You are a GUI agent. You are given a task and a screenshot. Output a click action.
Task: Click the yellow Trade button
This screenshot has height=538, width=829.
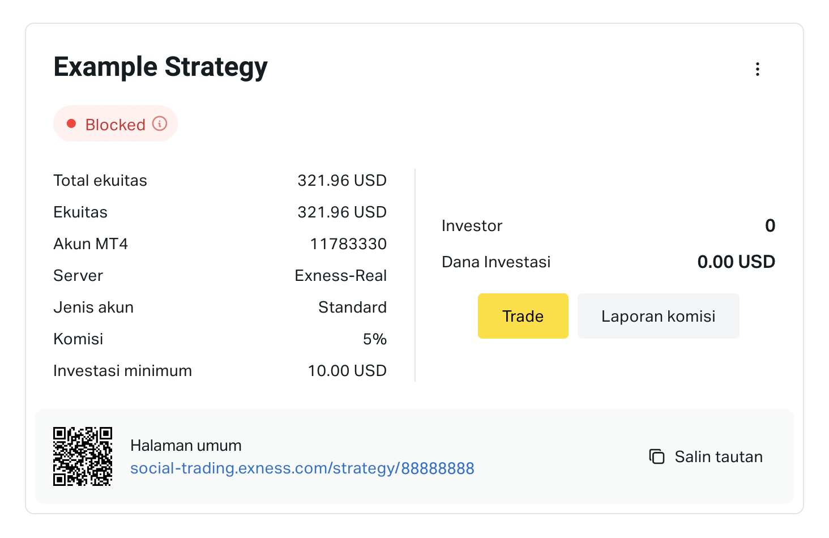click(x=523, y=316)
